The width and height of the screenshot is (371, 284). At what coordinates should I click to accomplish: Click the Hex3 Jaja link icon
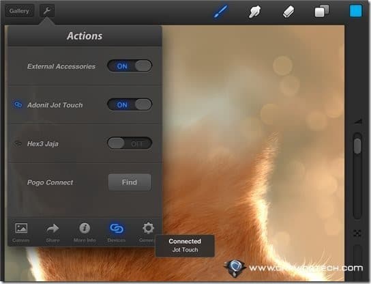18,143
